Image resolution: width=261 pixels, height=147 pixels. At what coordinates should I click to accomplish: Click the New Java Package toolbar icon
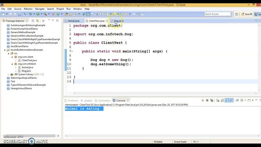click(53, 14)
